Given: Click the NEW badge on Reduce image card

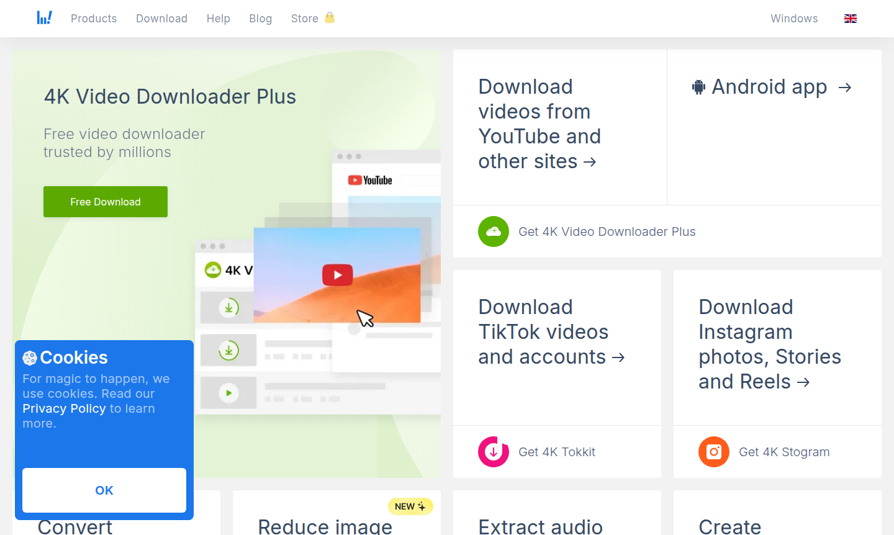Looking at the screenshot, I should tap(410, 506).
